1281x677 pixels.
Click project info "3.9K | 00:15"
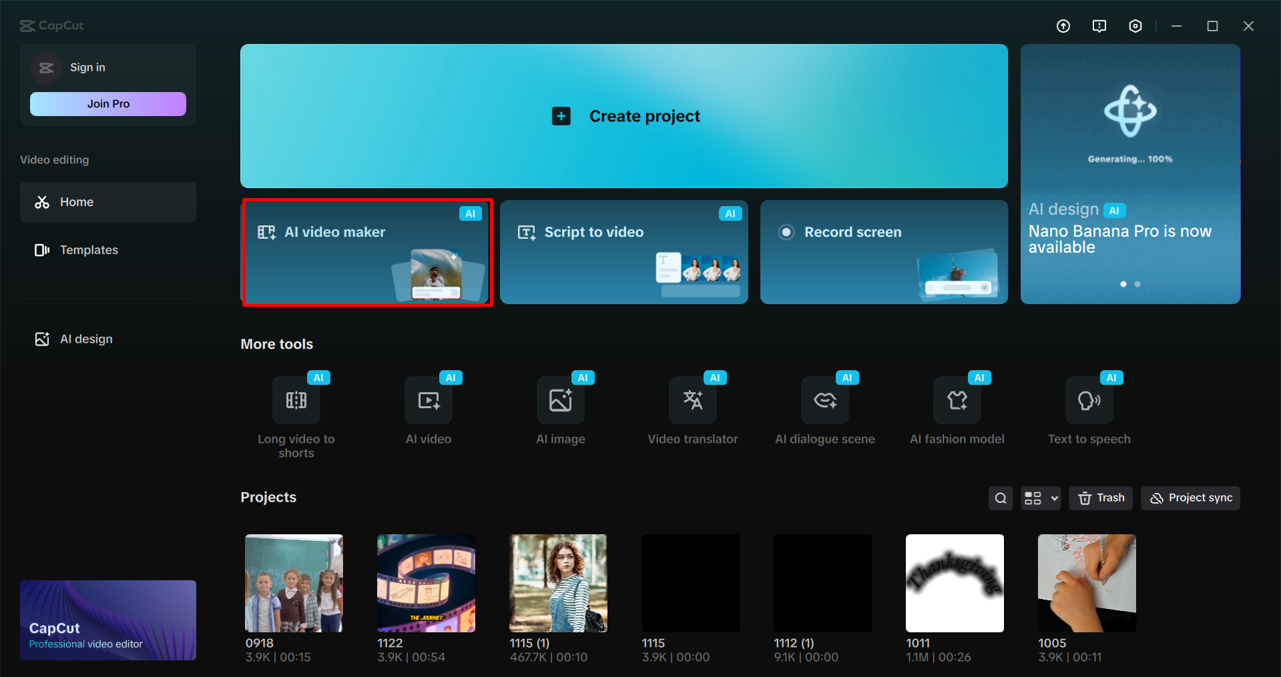(278, 657)
